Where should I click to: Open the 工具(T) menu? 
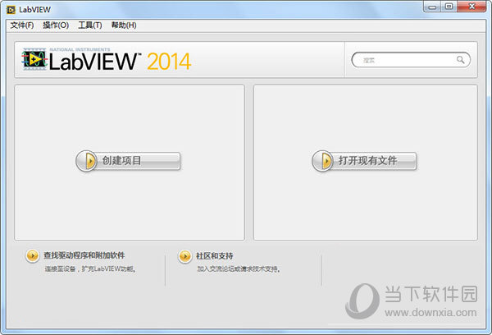90,25
